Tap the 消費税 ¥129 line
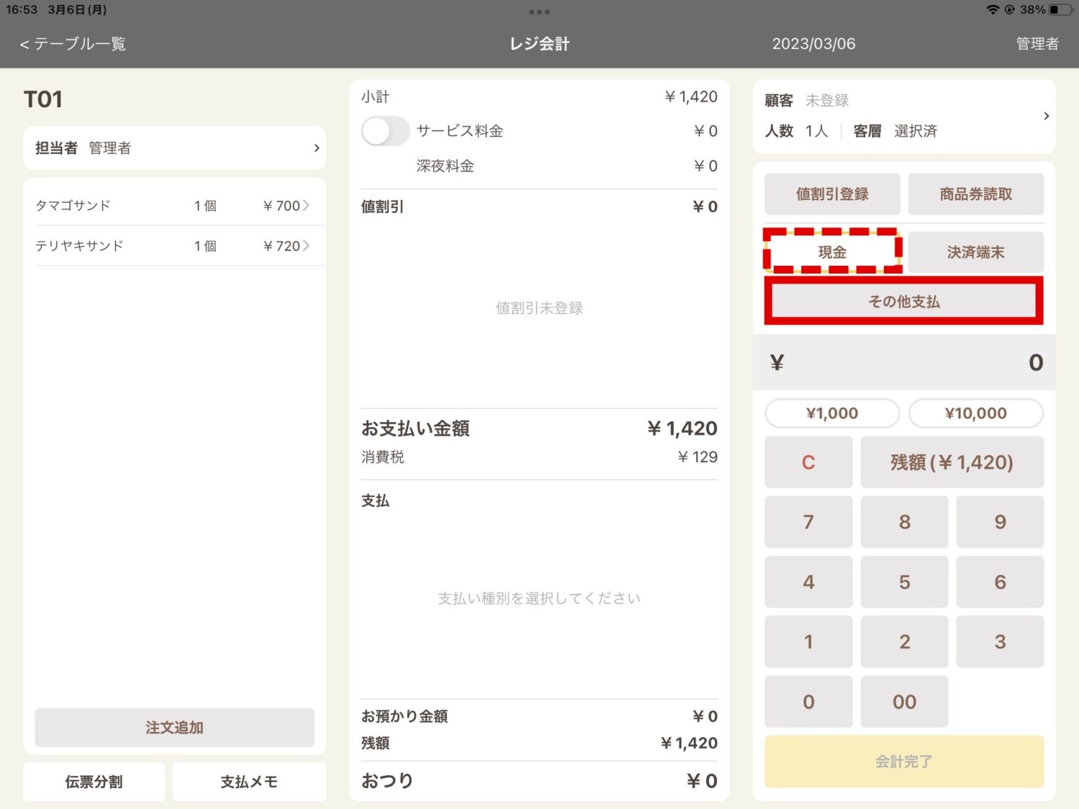Viewport: 1079px width, 809px height. click(x=539, y=457)
